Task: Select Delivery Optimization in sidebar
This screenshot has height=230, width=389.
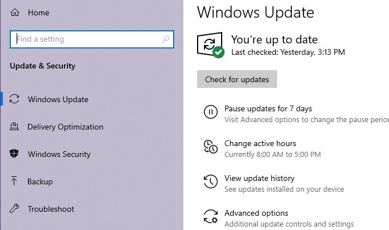Action: (65, 127)
